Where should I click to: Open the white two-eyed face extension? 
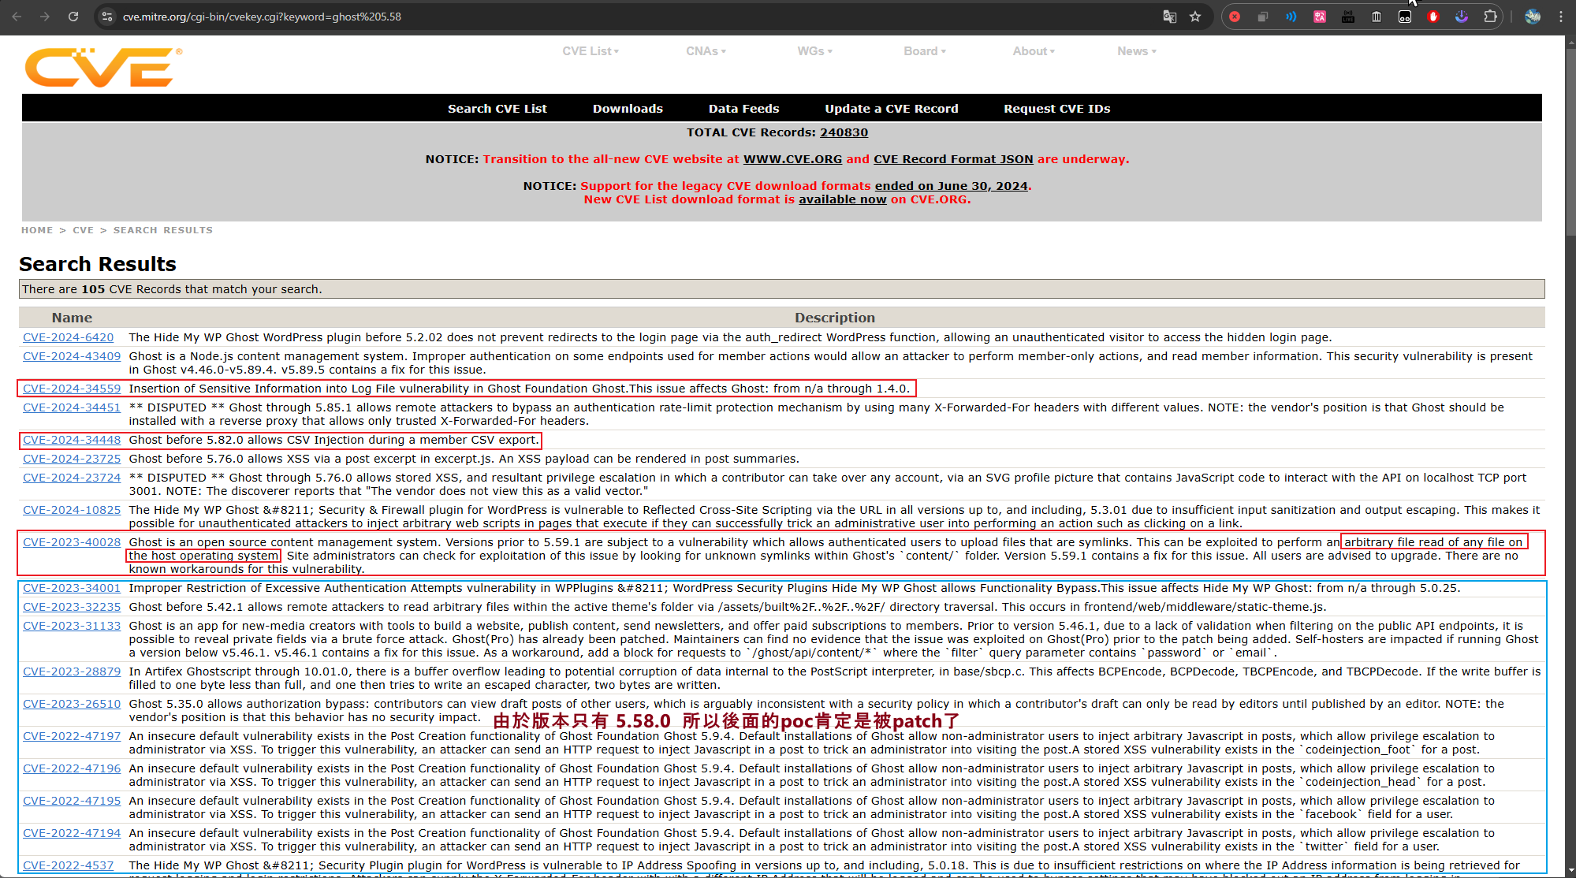1405,17
